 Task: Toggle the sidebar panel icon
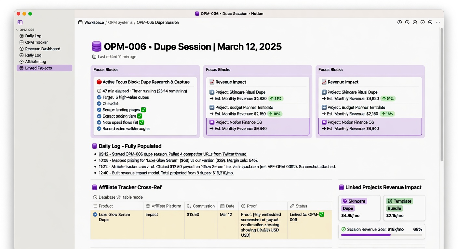coord(20,22)
